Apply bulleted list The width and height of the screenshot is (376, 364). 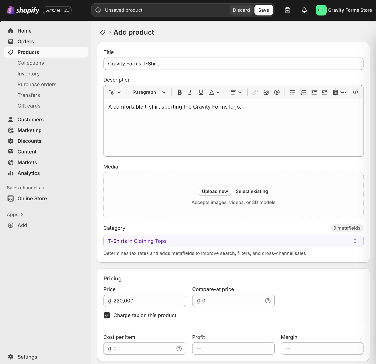click(293, 92)
